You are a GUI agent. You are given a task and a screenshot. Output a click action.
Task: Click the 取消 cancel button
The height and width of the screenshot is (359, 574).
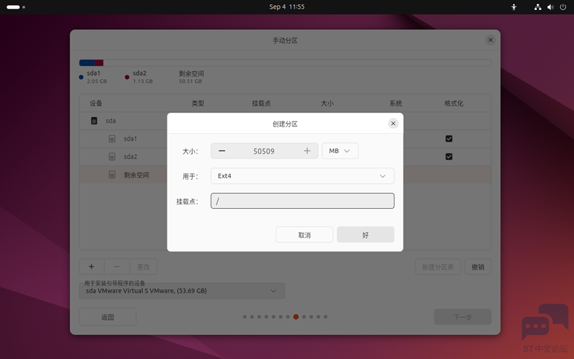pyautogui.click(x=304, y=235)
